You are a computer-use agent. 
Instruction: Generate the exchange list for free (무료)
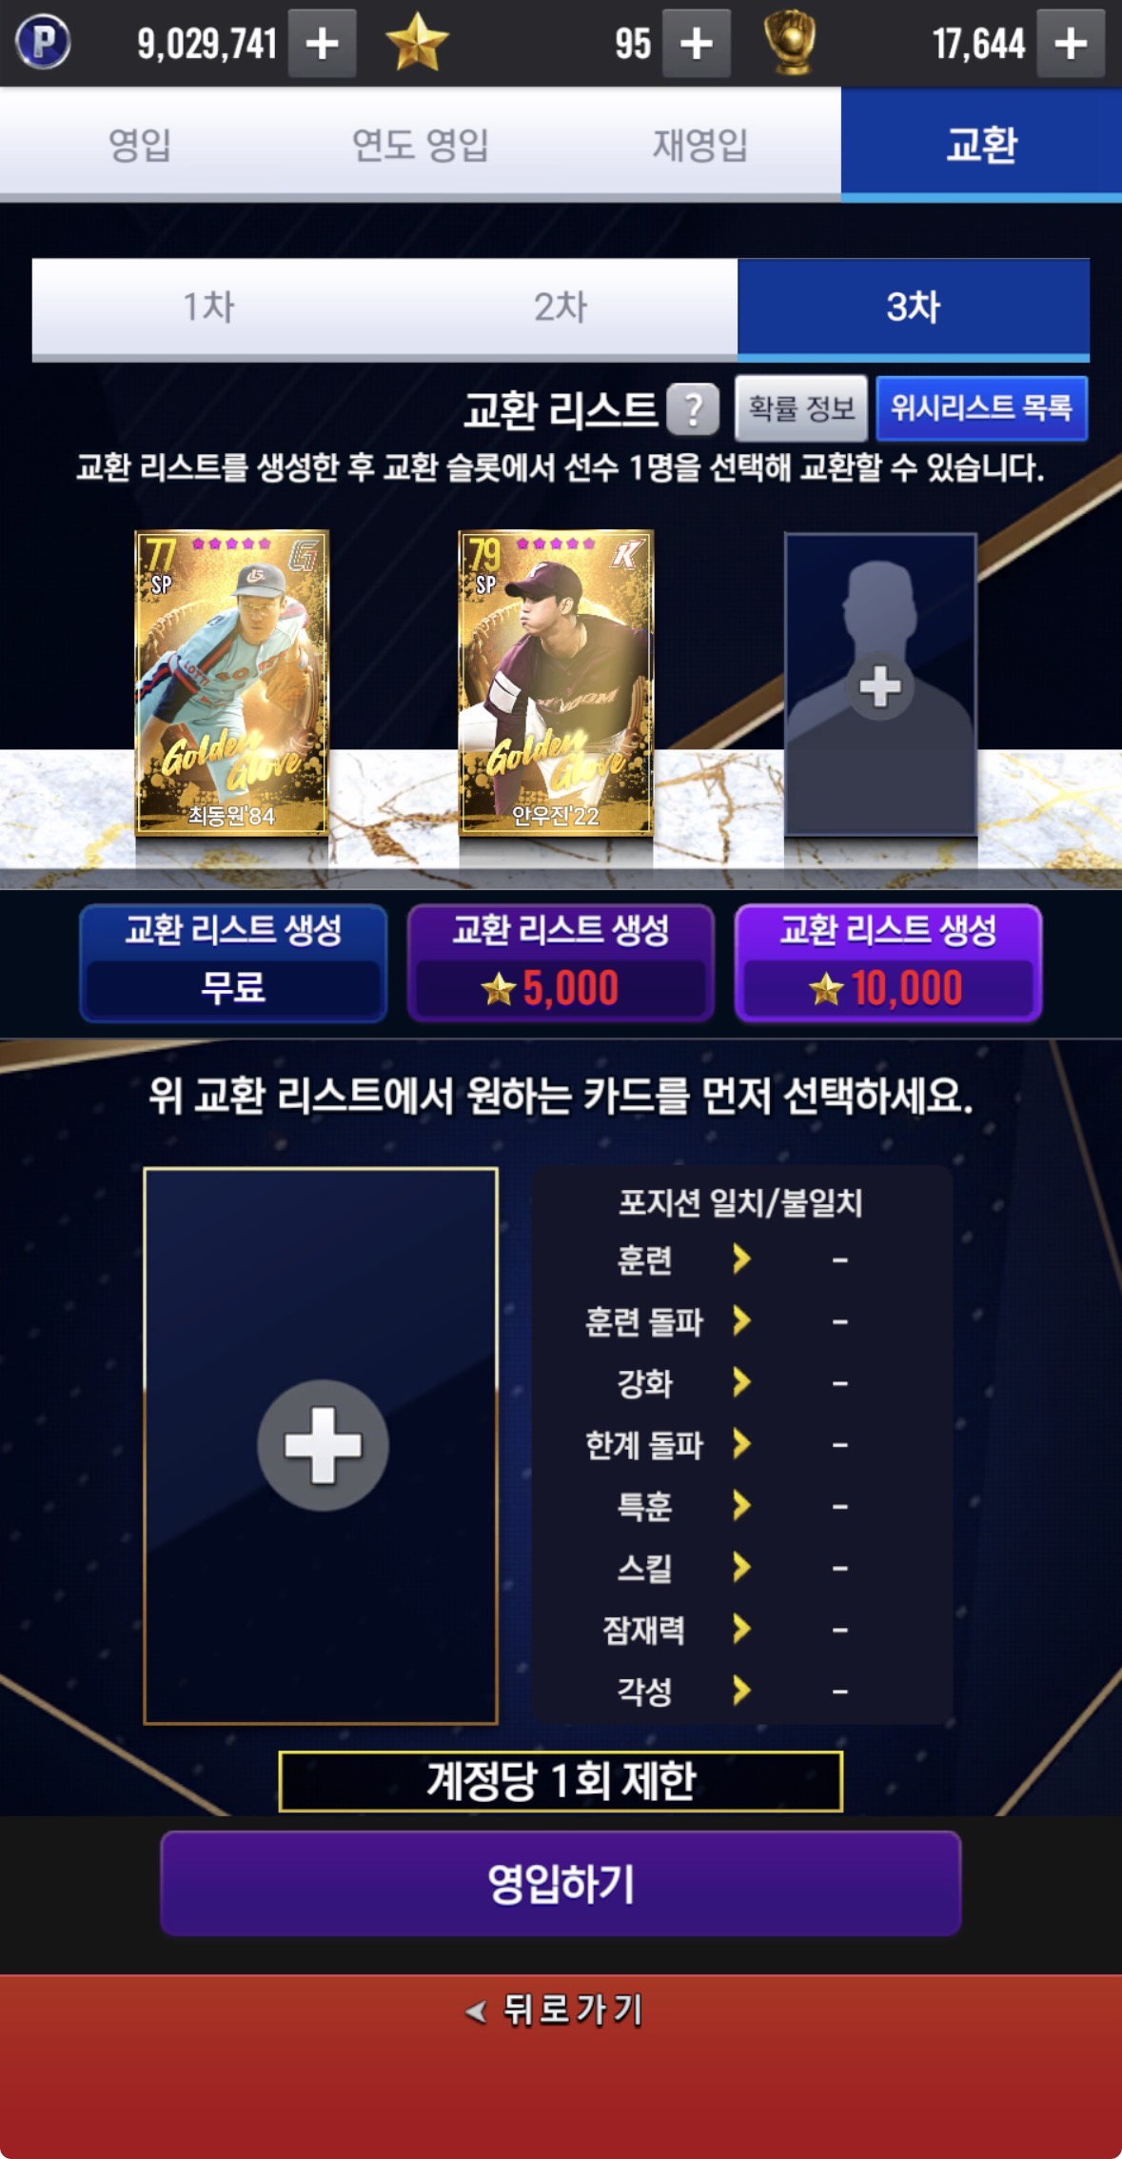[233, 963]
